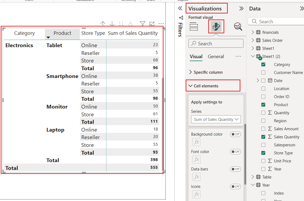The image size is (304, 201).
Task: Expand the Filters pane with double chevron
Action: [x=180, y=8]
